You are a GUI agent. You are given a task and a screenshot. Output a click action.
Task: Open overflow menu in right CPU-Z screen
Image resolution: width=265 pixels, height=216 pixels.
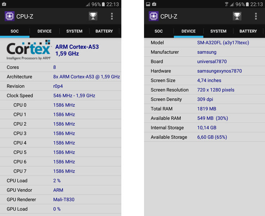(x=256, y=16)
